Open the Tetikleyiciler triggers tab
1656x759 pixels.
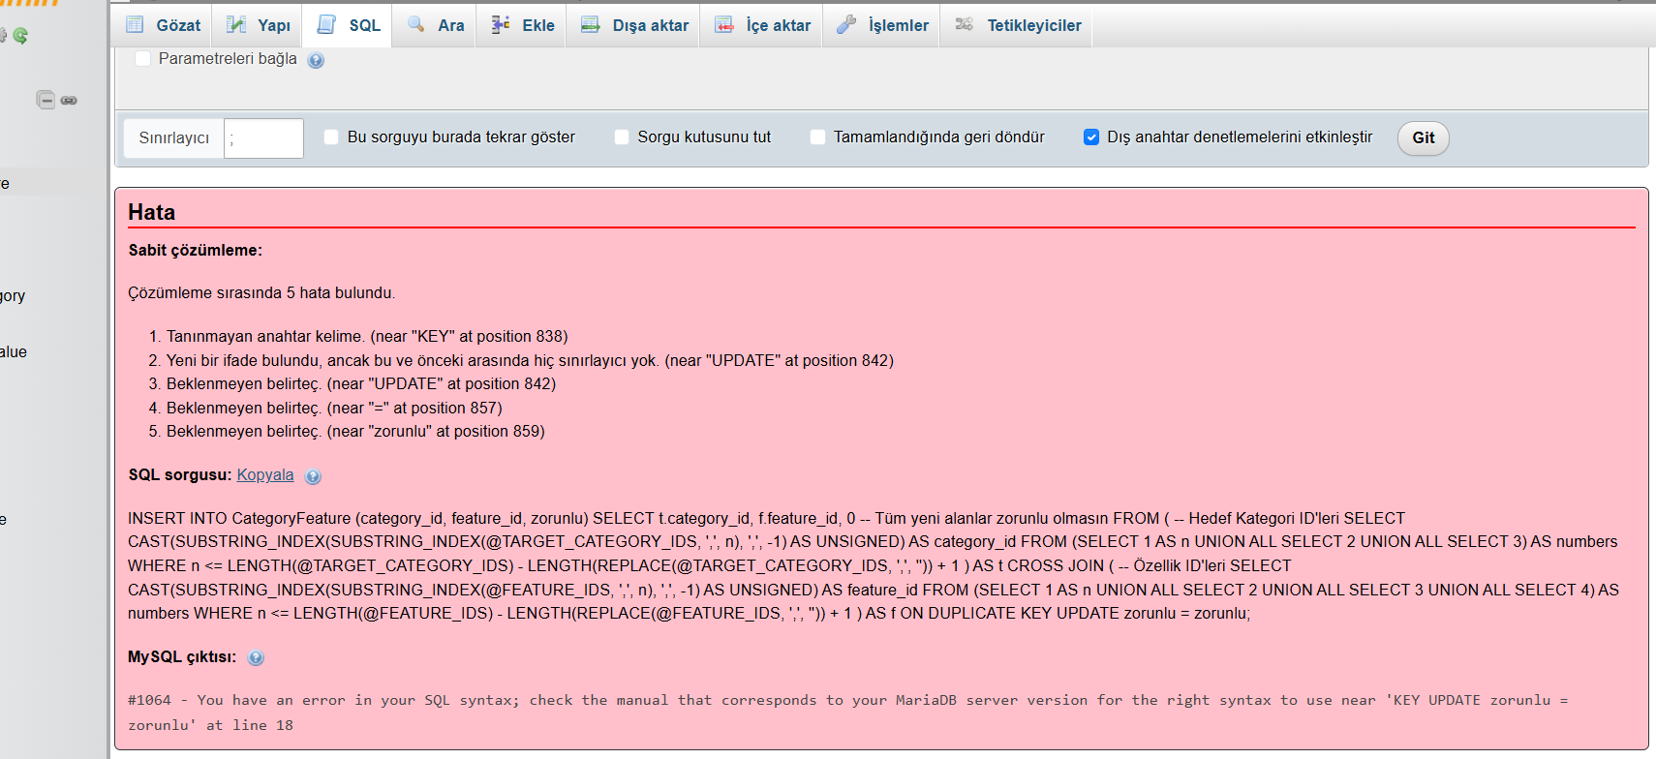tap(1019, 25)
